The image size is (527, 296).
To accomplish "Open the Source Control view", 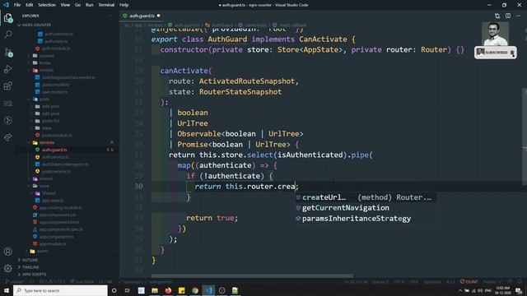I will click(x=8, y=52).
